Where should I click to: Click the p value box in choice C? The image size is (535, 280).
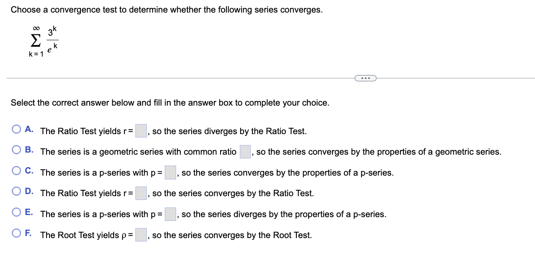(170, 172)
